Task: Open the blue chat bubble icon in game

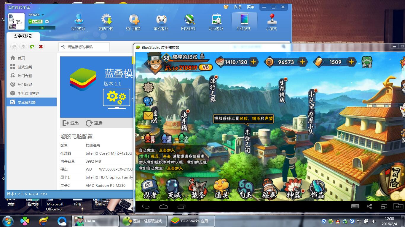Action: (148, 101)
